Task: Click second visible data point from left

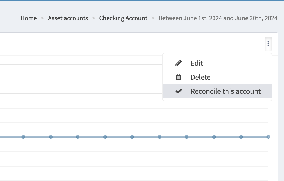Action: (51, 137)
